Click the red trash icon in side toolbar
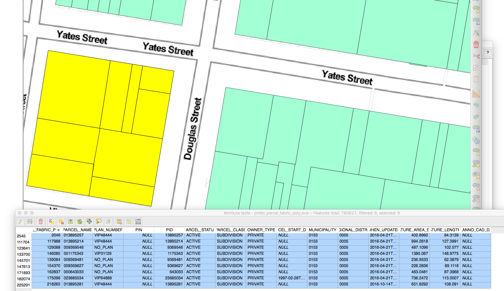Image resolution: width=504 pixels, height=291 pixels. click(x=476, y=45)
